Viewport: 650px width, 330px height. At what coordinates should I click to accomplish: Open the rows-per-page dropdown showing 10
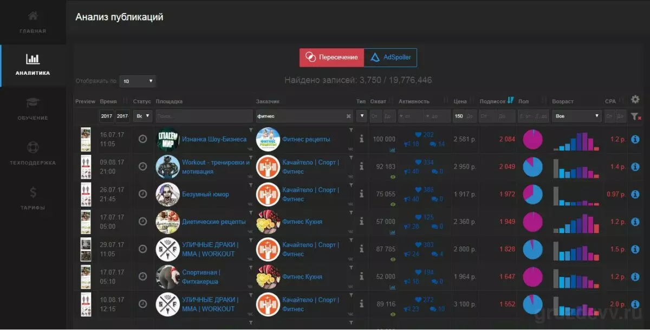pyautogui.click(x=138, y=81)
